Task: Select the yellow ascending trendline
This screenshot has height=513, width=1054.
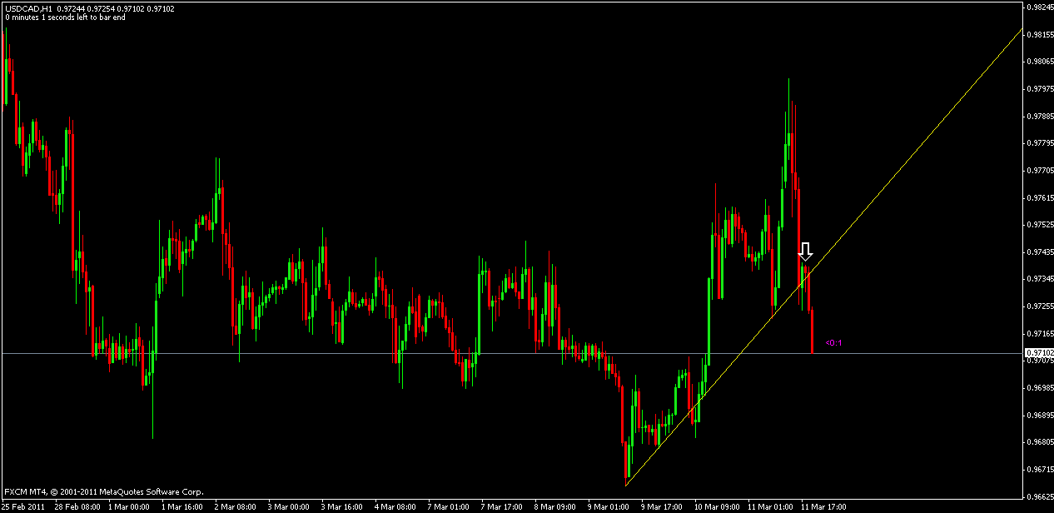Action: 916,150
